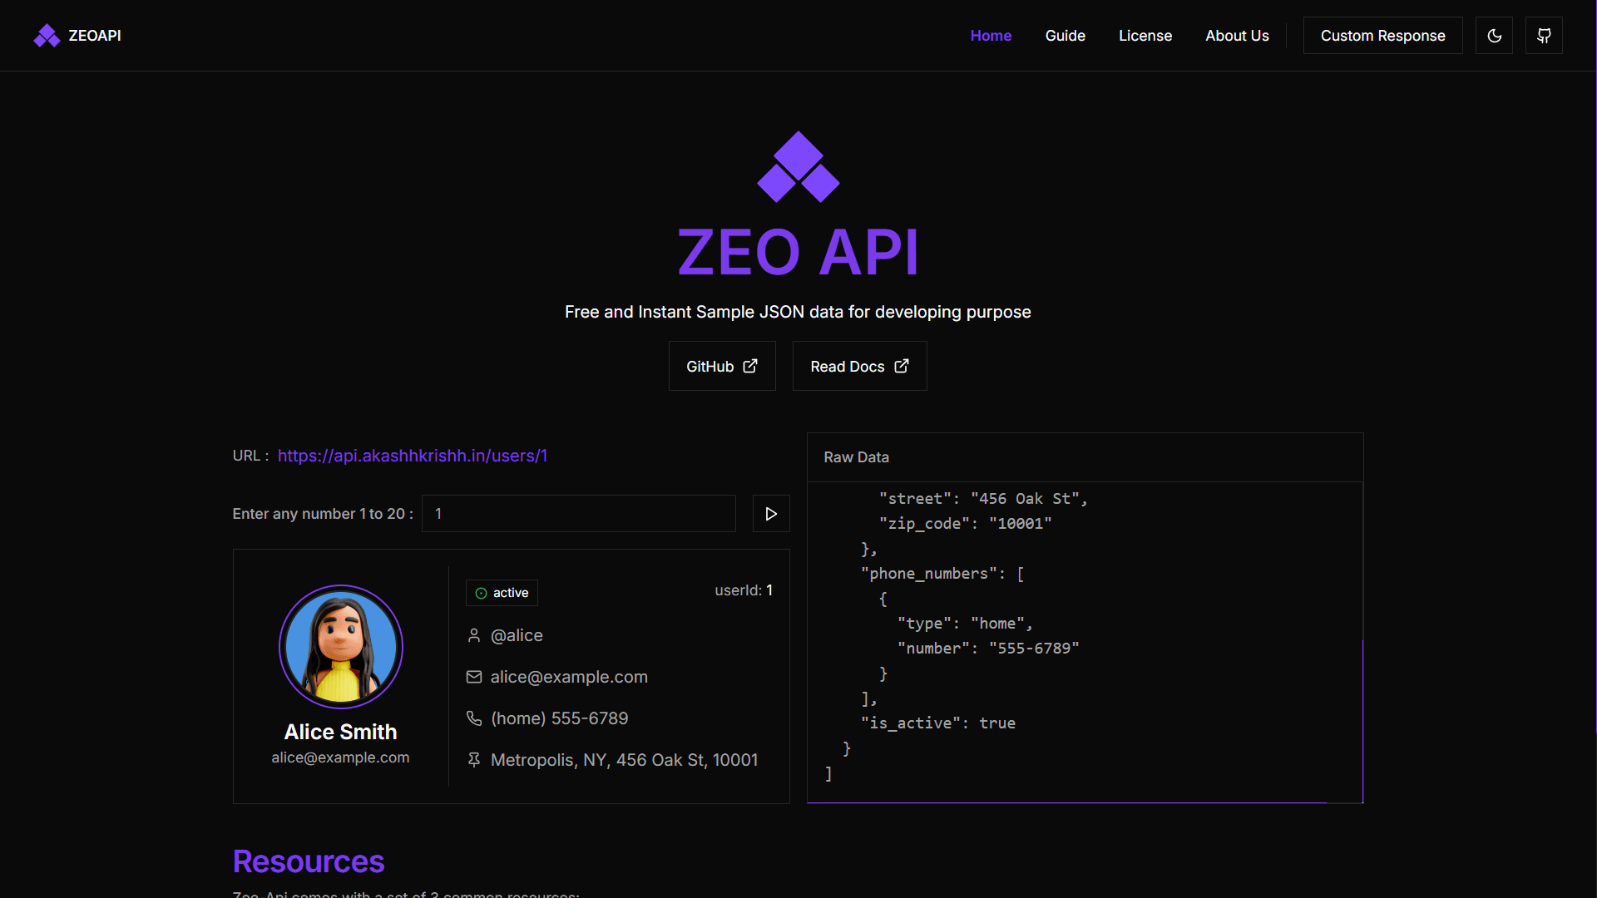The image size is (1597, 898).
Task: Go to the Home nav item
Action: pyautogui.click(x=991, y=36)
